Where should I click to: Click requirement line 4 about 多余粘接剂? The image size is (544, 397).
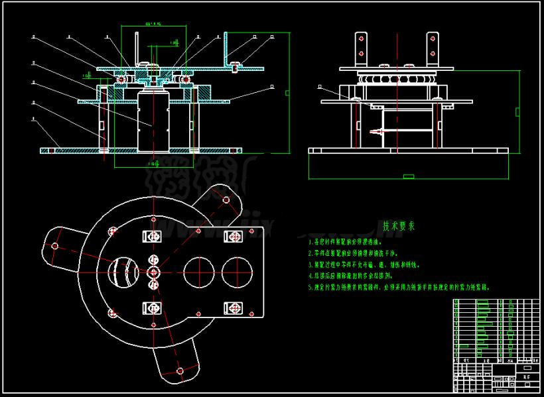351,276
